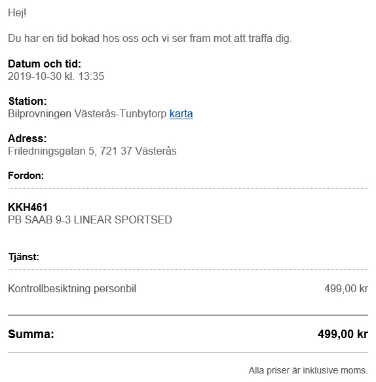The image size is (376, 382).
Task: Select the registration number KKH461
Action: pyautogui.click(x=28, y=207)
